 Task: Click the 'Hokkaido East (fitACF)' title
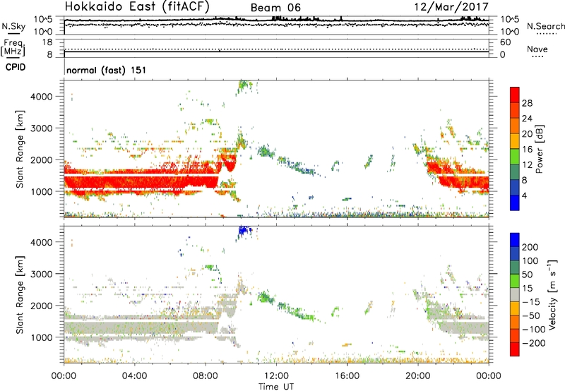tap(137, 7)
